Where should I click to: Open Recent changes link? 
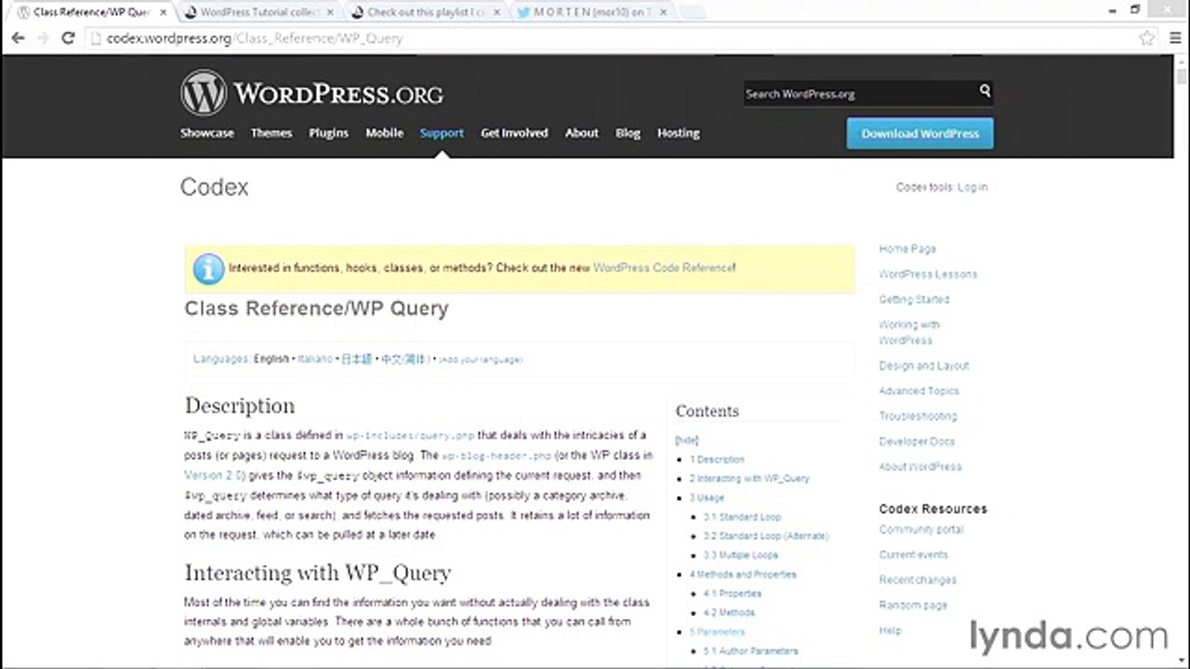[918, 580]
